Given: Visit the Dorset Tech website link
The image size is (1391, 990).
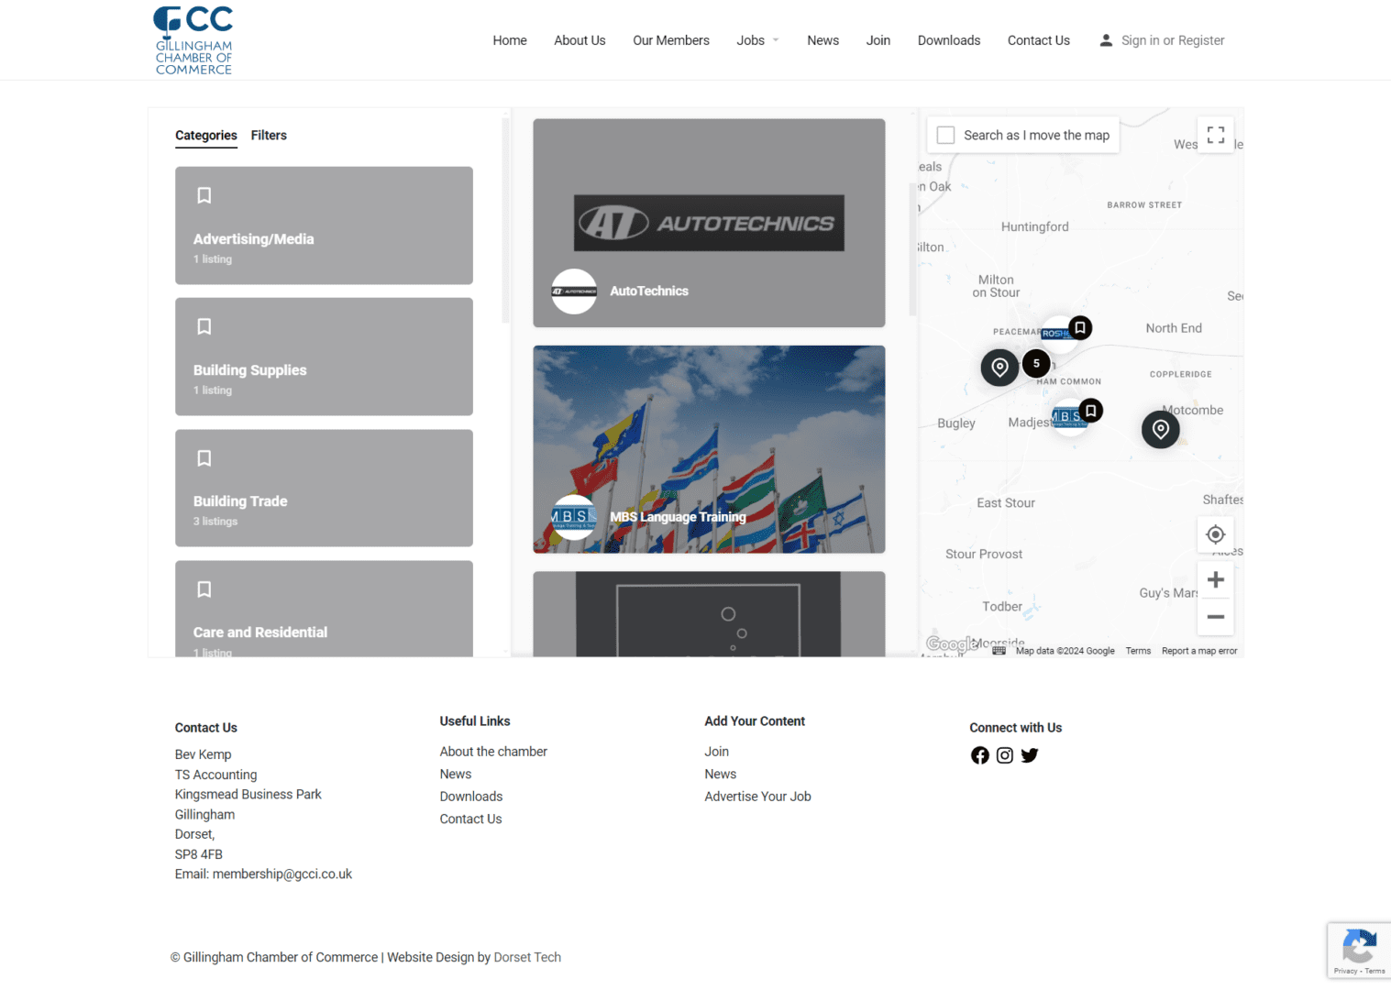Looking at the screenshot, I should (x=527, y=957).
